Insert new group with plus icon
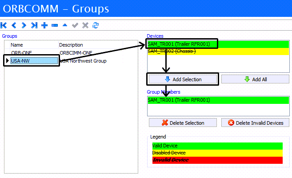 point(44,25)
